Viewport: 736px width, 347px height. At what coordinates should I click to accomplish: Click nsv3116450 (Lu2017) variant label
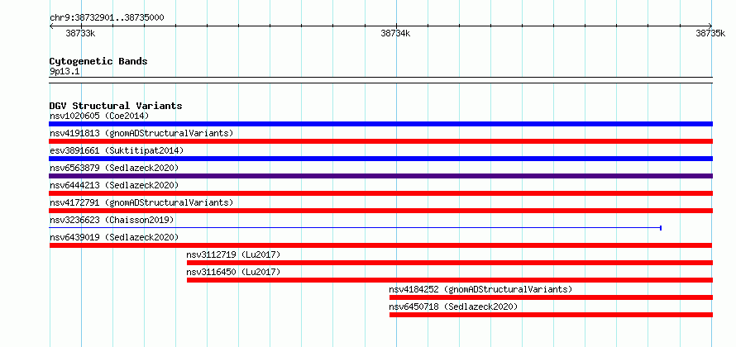pos(233,272)
